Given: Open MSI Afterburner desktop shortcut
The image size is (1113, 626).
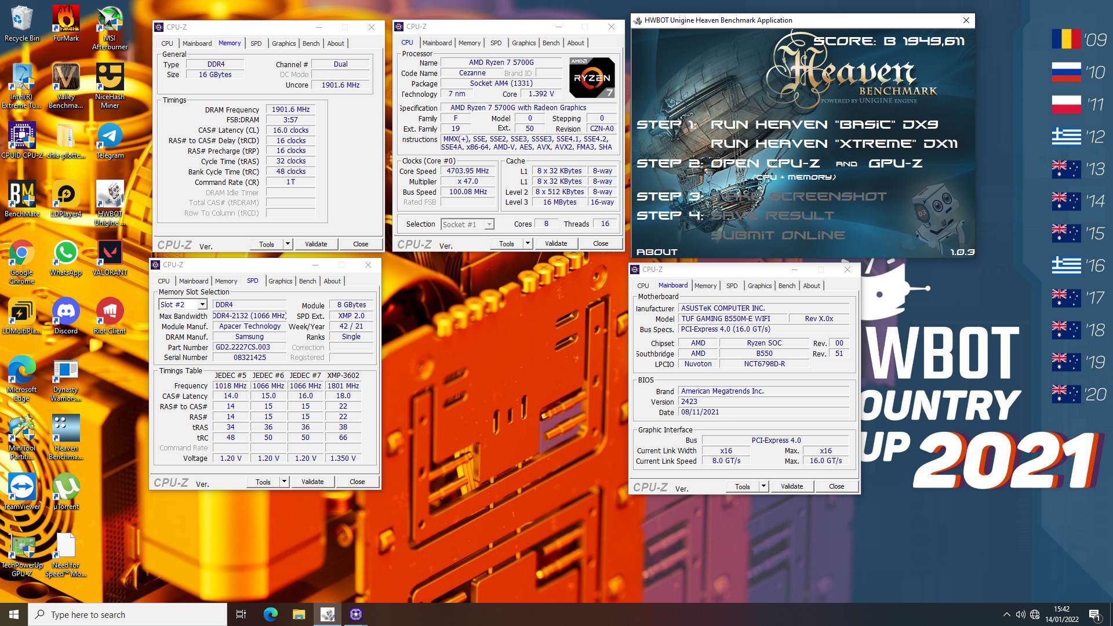Looking at the screenshot, I should tap(110, 28).
